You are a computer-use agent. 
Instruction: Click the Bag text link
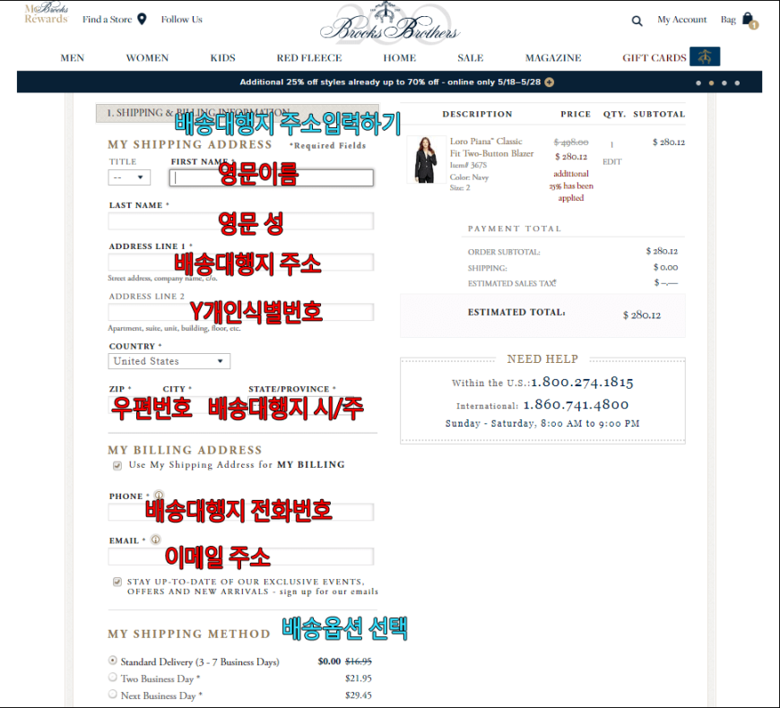coord(728,20)
